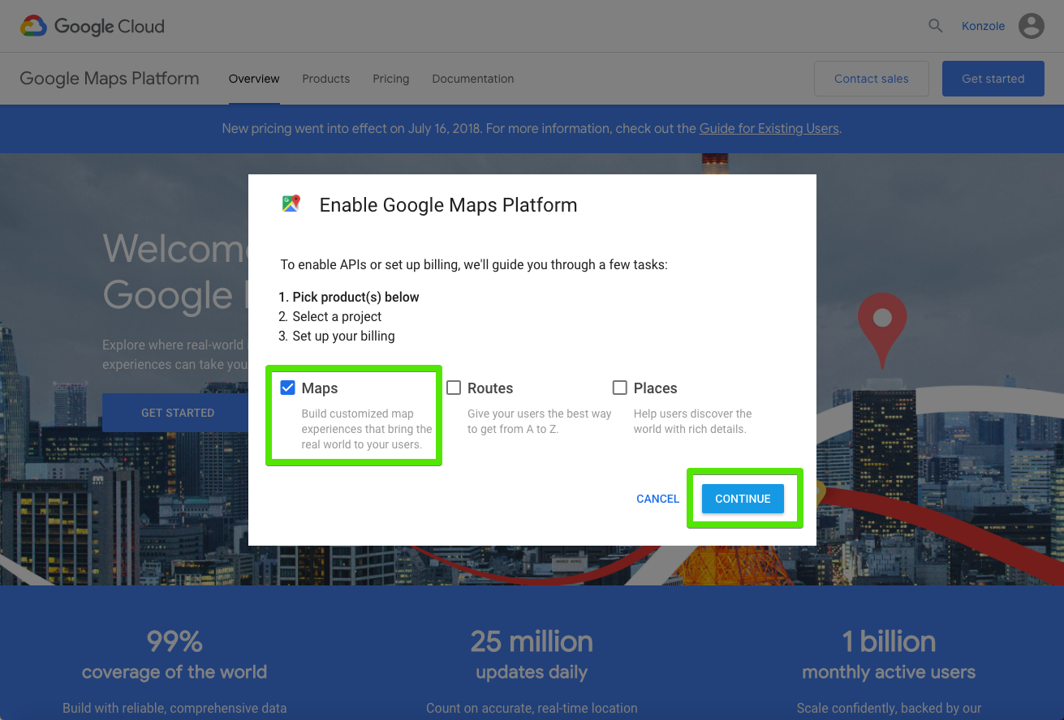Click the '1 billion' statistic text
This screenshot has width=1064, height=720.
click(889, 641)
